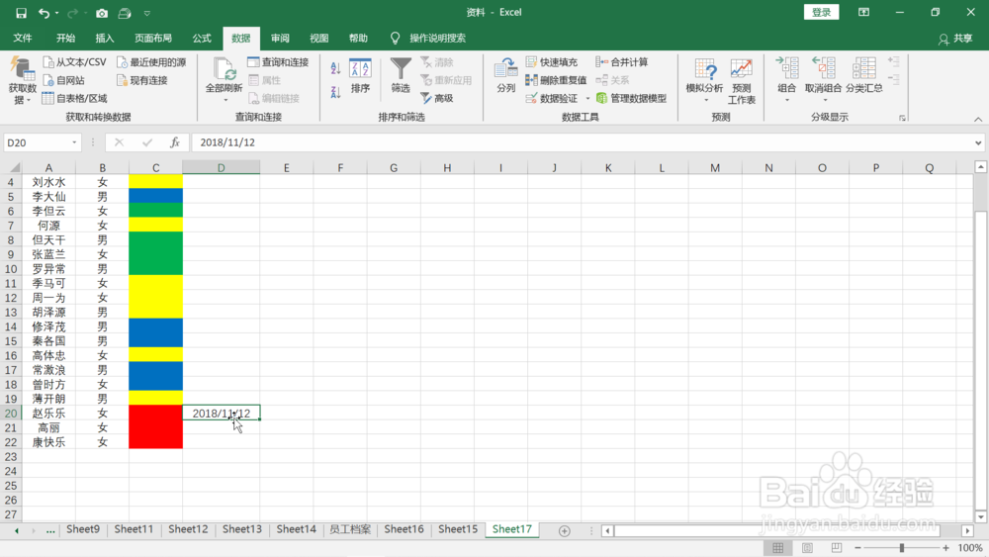Collapse the ribbon with the chevron
The image size is (989, 557).
click(978, 119)
